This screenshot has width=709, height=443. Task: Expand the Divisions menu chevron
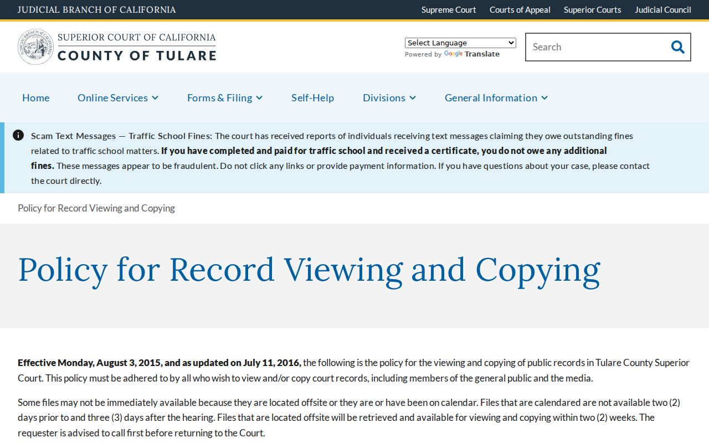(x=413, y=98)
